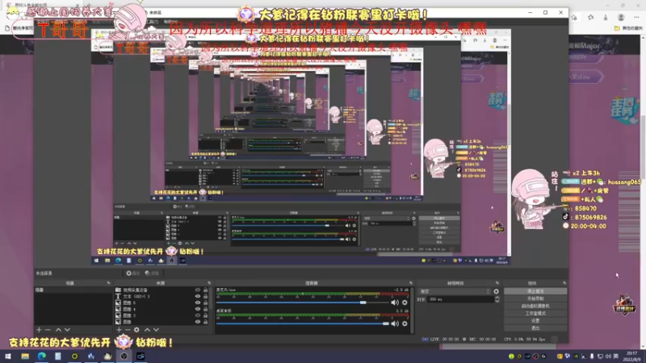The height and width of the screenshot is (363, 646).
Task: Toggle visibility of the 图像 3 source
Action: [198, 315]
